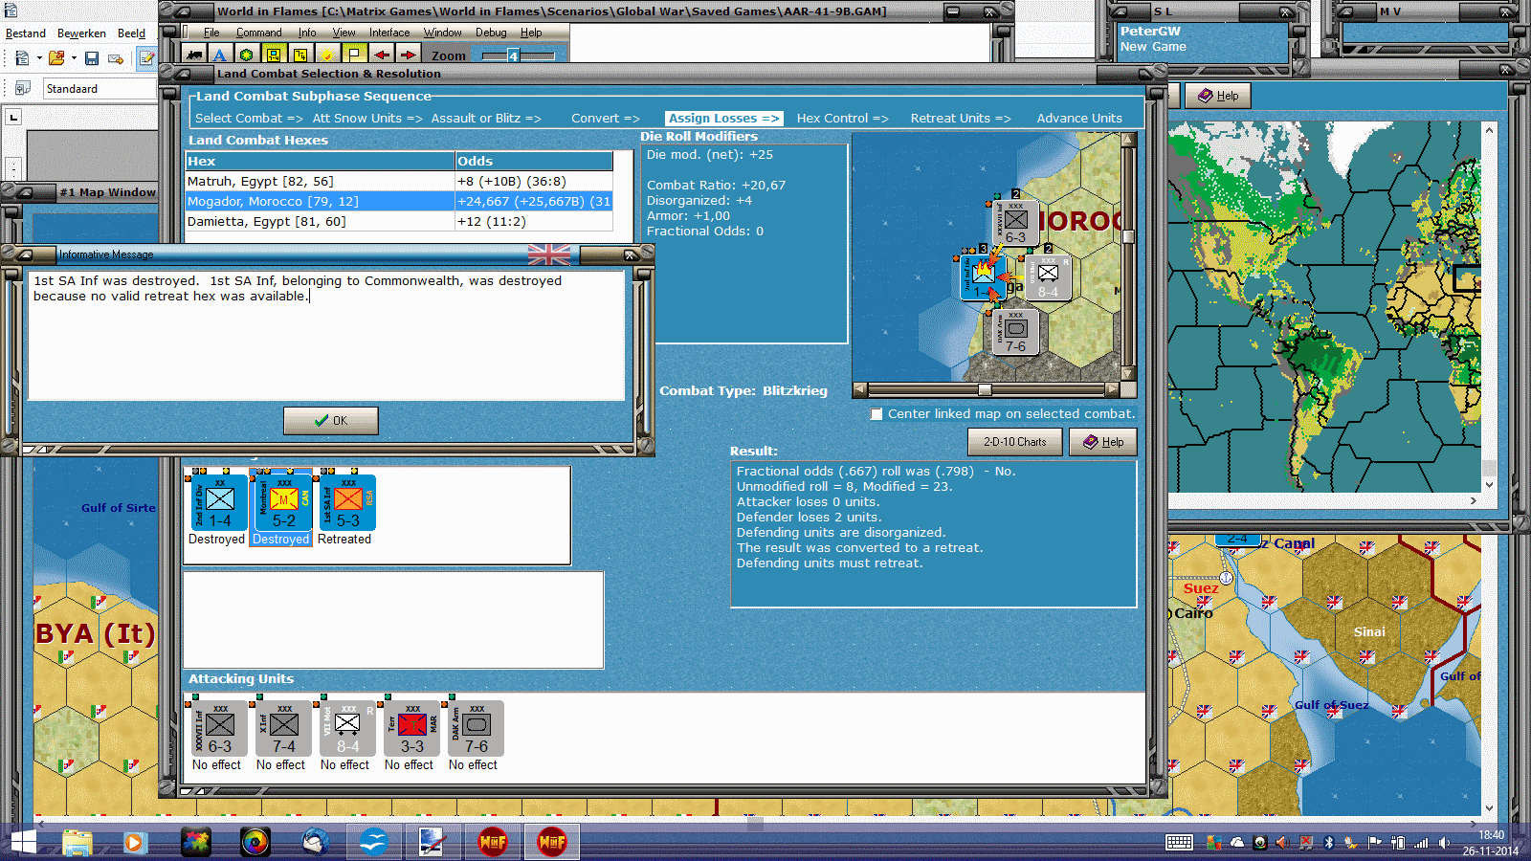Click Help button beside 2-D-10 Charts
The height and width of the screenshot is (861, 1531).
click(1103, 442)
